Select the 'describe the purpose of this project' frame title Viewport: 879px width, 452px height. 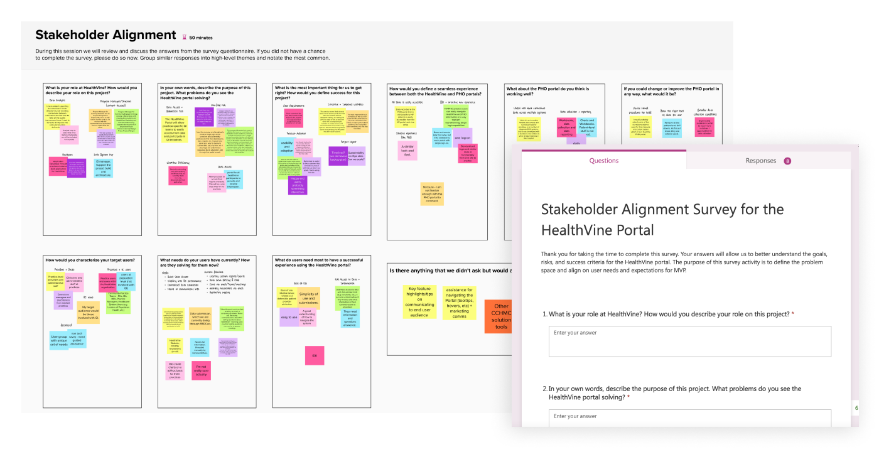tap(206, 93)
